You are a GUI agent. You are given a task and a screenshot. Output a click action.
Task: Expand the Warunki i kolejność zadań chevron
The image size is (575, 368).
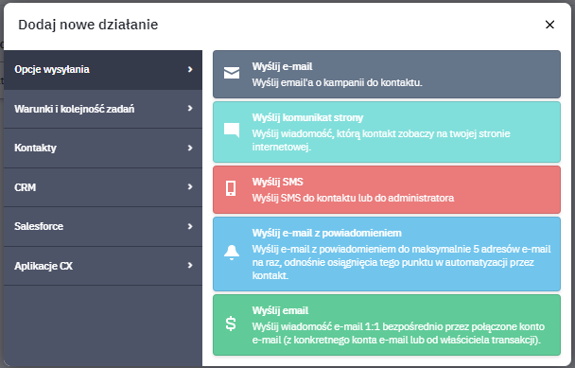pyautogui.click(x=190, y=108)
